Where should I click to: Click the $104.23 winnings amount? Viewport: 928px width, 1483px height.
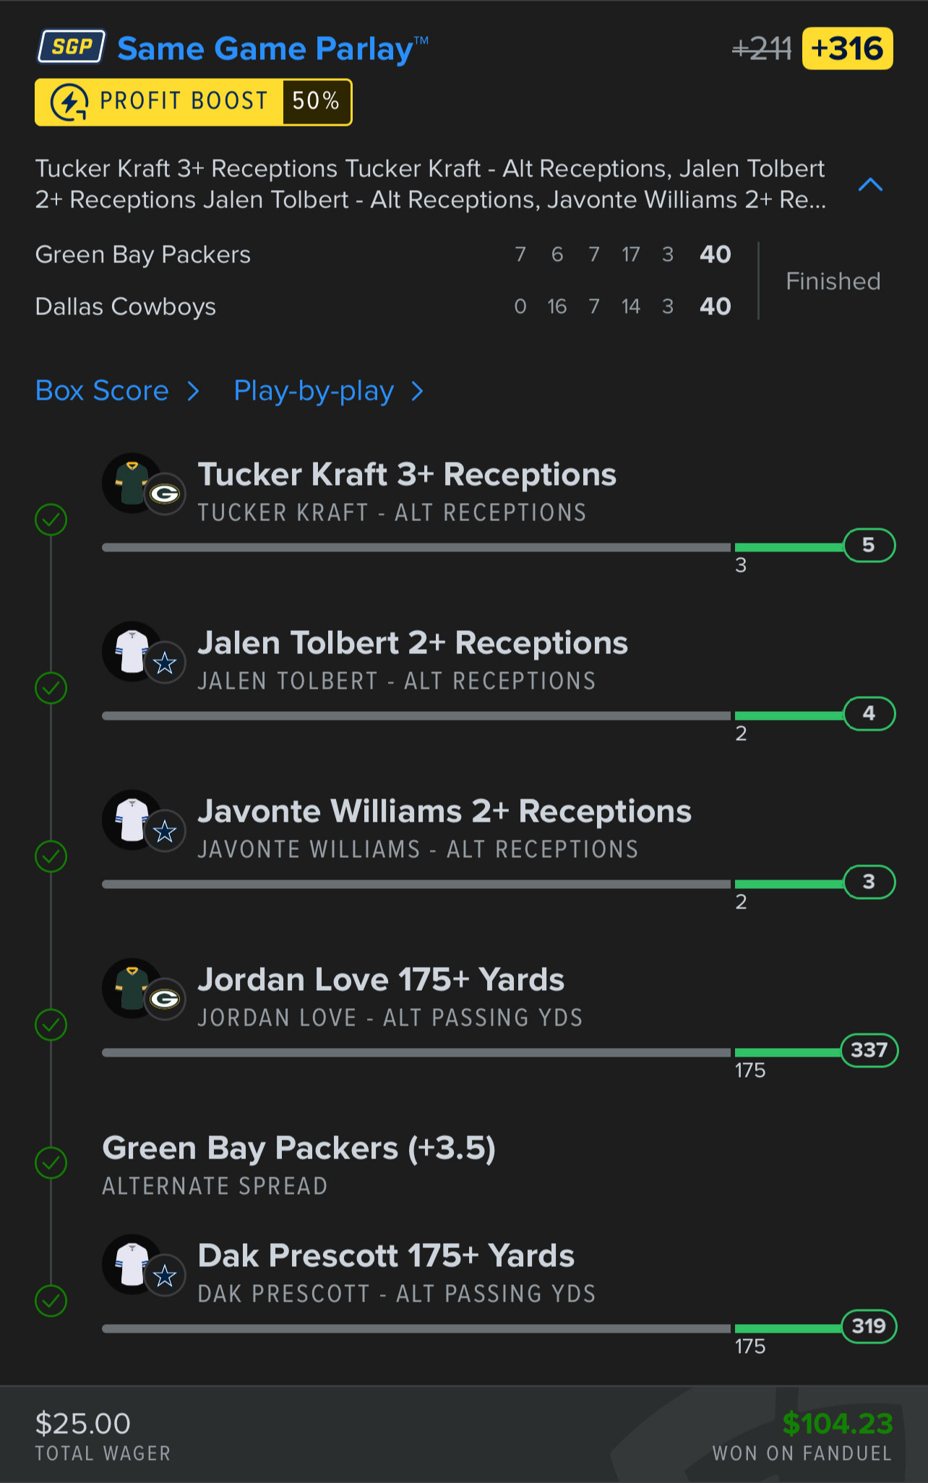coord(837,1424)
